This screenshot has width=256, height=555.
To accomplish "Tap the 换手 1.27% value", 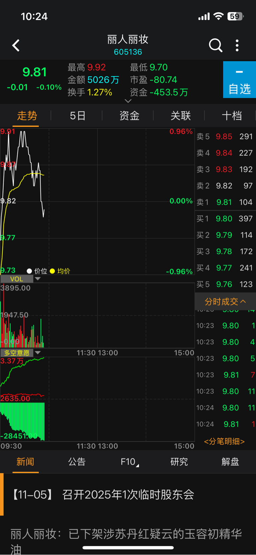I will tap(100, 92).
